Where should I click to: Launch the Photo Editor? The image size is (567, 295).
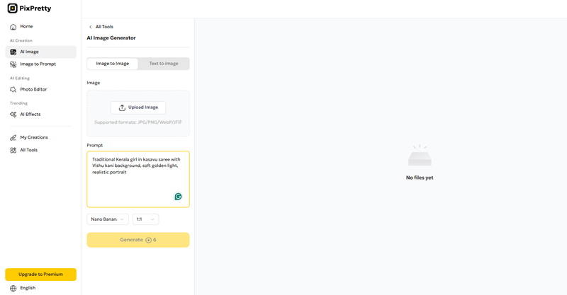33,89
